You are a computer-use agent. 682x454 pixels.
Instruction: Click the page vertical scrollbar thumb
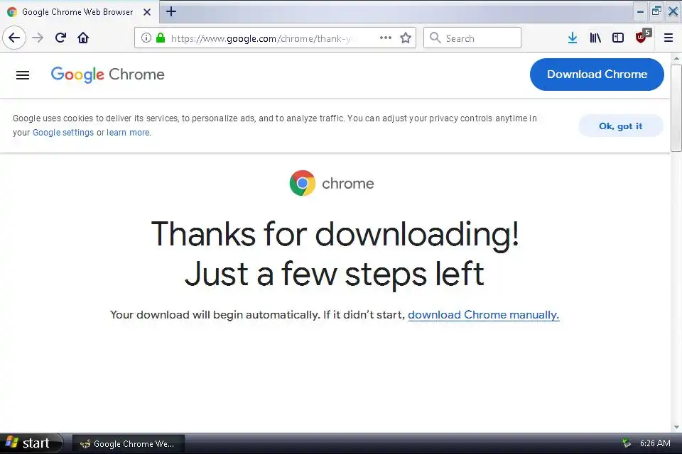click(676, 108)
